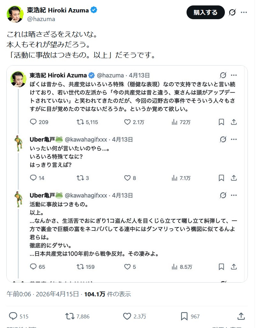
Task: Repost the quoted tweet with 5,115 reposts
Action: (x=80, y=122)
